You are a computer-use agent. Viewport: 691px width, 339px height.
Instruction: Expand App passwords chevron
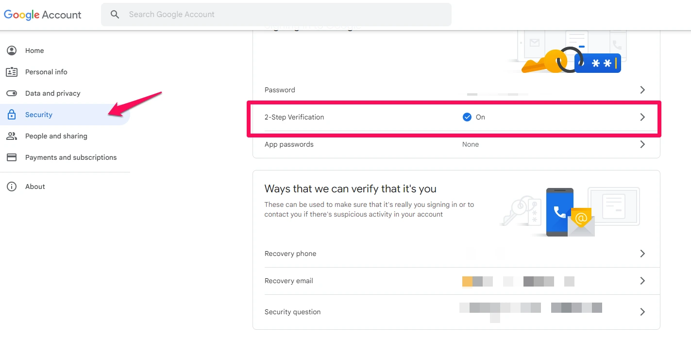click(642, 144)
